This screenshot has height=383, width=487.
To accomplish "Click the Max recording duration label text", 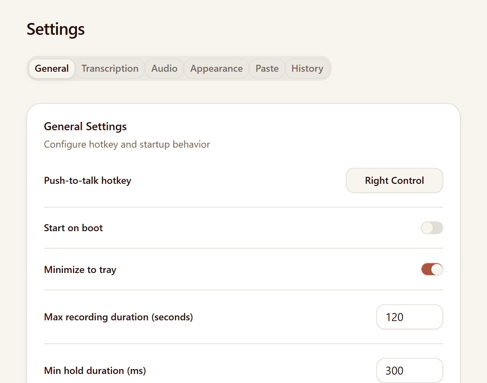I will pyautogui.click(x=118, y=317).
